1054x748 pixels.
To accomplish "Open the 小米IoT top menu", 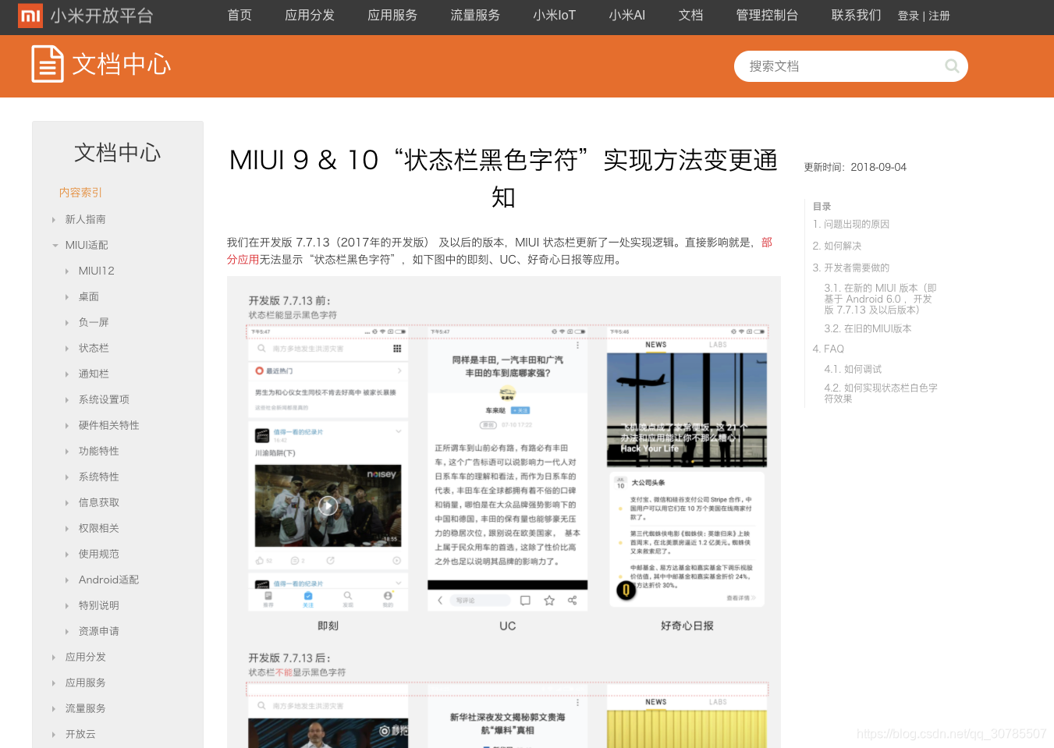I will [x=555, y=16].
